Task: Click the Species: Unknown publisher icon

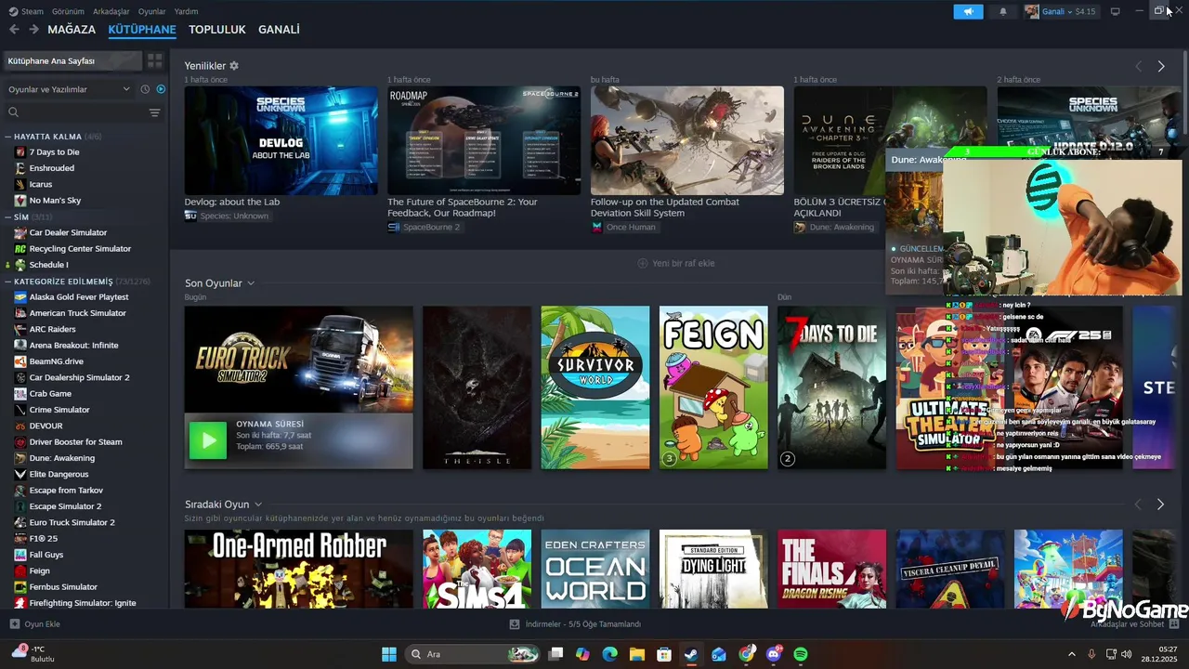Action: (x=190, y=216)
